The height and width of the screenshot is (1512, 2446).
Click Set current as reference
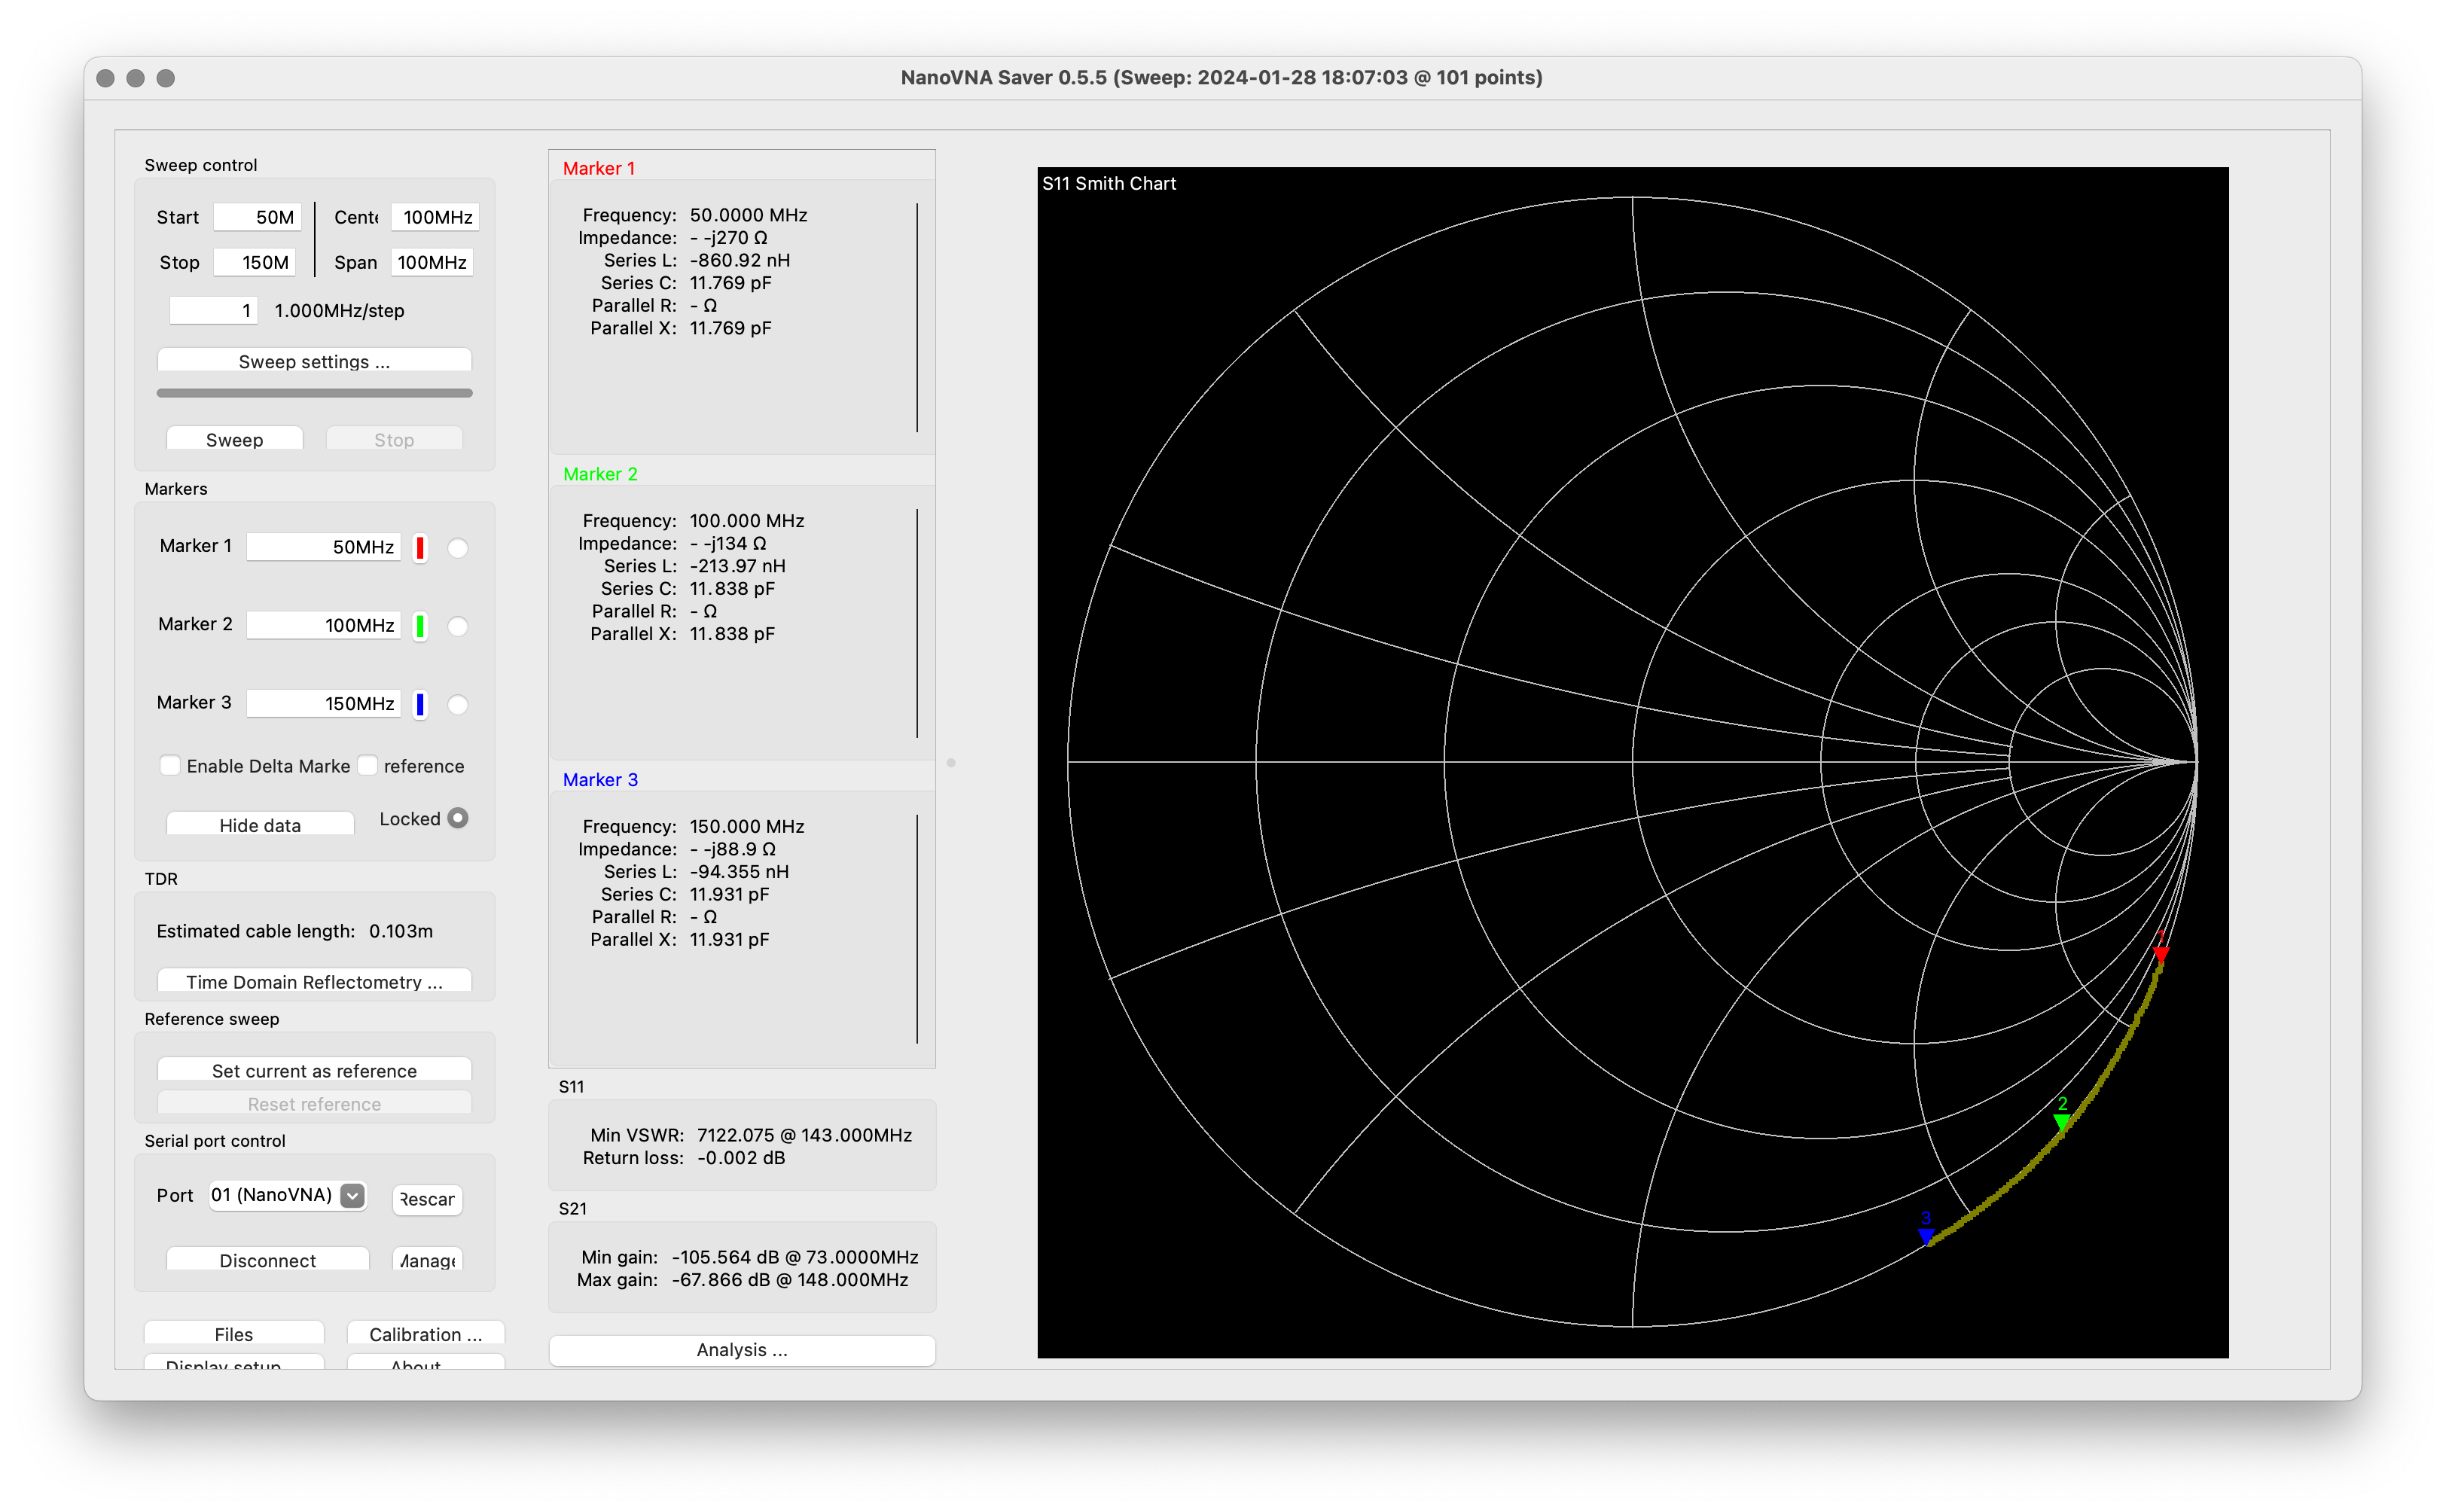pos(314,1070)
